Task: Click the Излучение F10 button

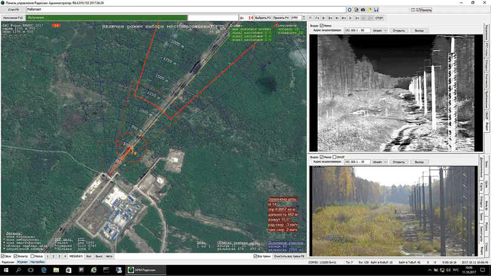Action: [x=13, y=18]
